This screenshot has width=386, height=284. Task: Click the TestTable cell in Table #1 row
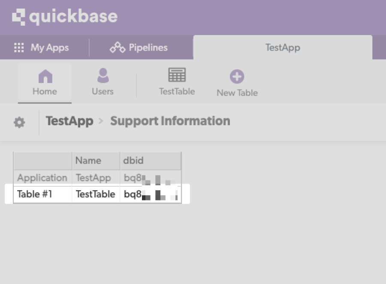point(96,194)
